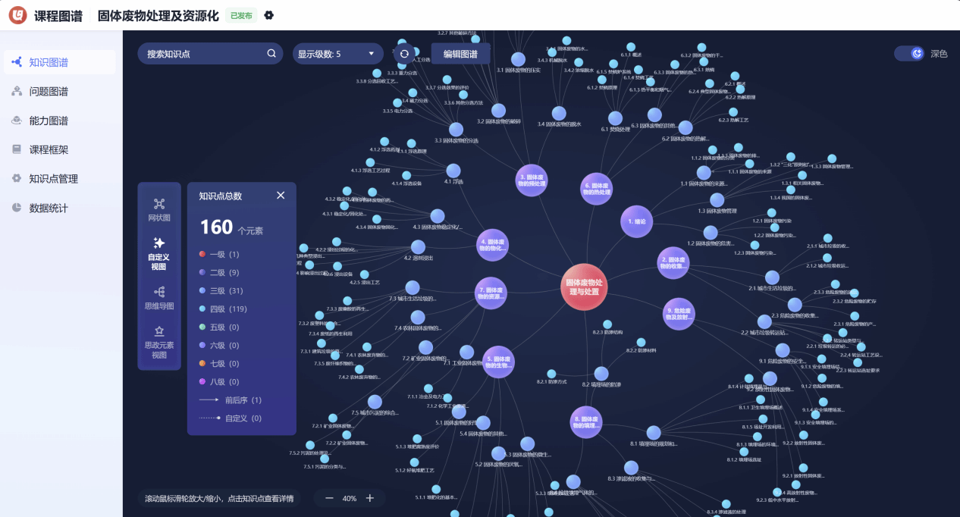This screenshot has height=517, width=960.
Task: Select the 网状图 view icon
Action: coord(159,203)
